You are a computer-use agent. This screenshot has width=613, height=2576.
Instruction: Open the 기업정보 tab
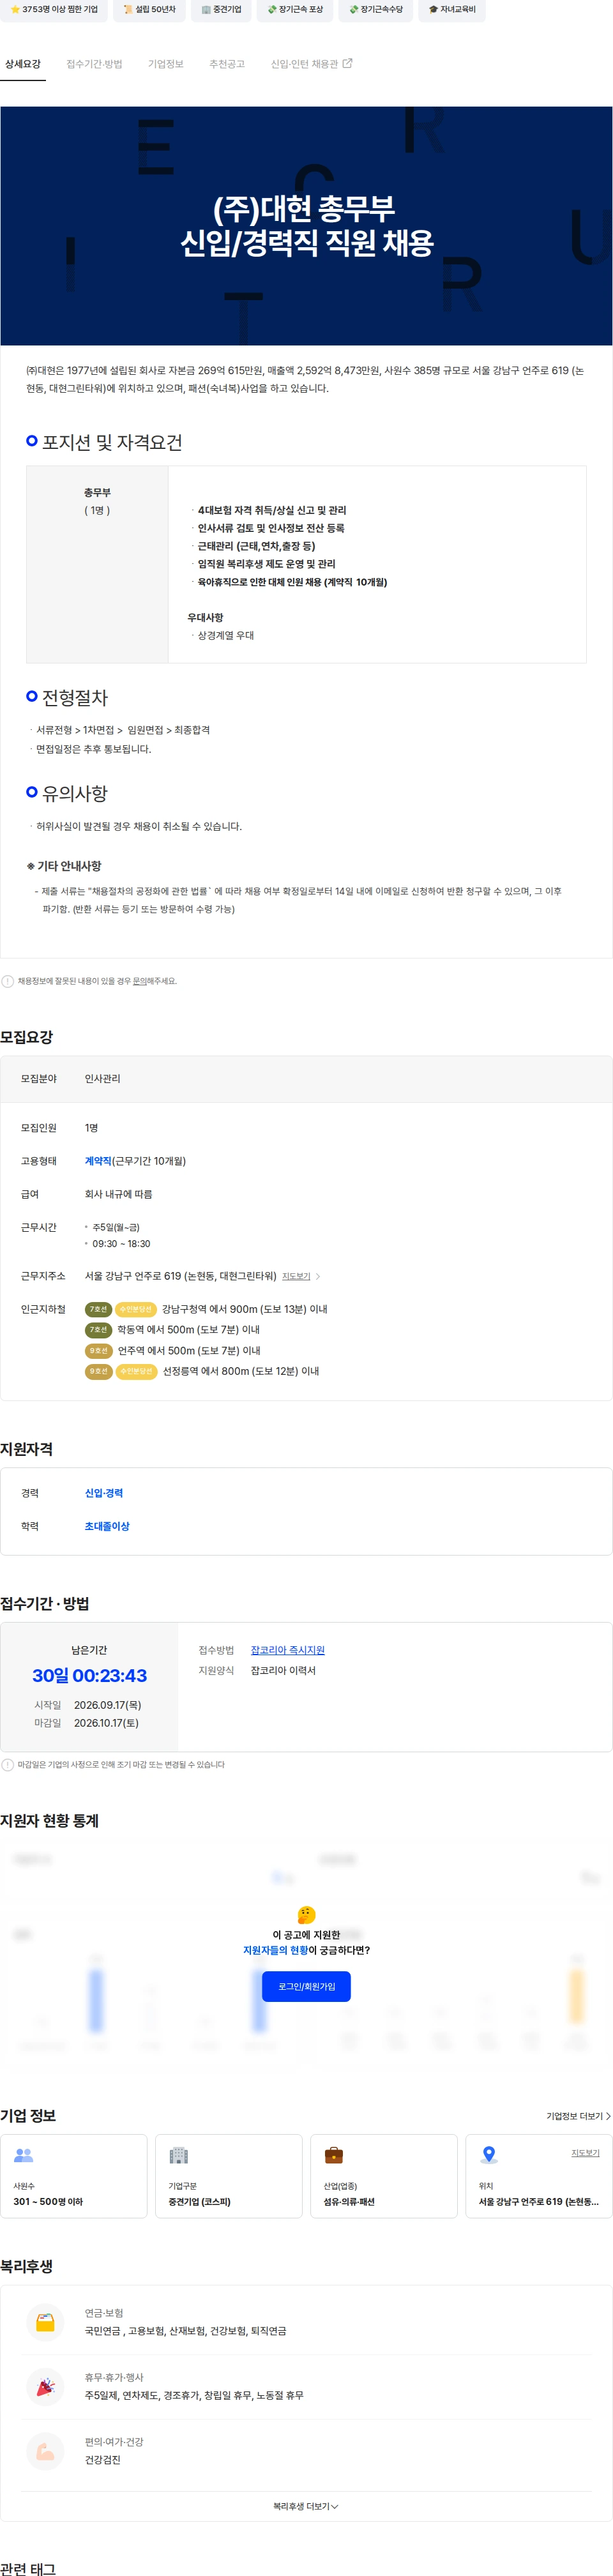(166, 64)
